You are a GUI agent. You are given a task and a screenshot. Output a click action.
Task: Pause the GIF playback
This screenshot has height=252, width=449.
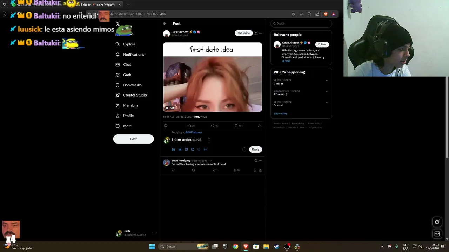click(167, 108)
